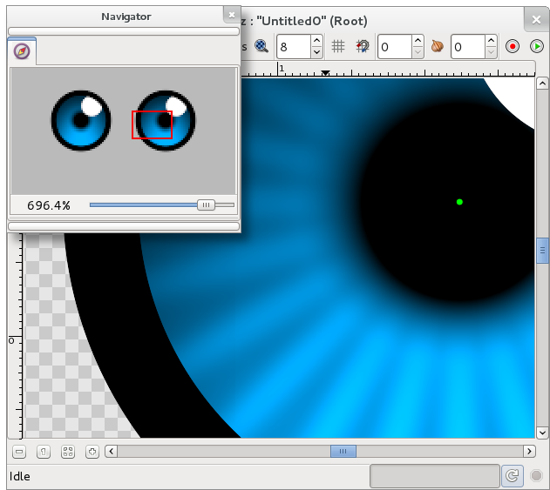Click the green play preview button

pos(537,46)
